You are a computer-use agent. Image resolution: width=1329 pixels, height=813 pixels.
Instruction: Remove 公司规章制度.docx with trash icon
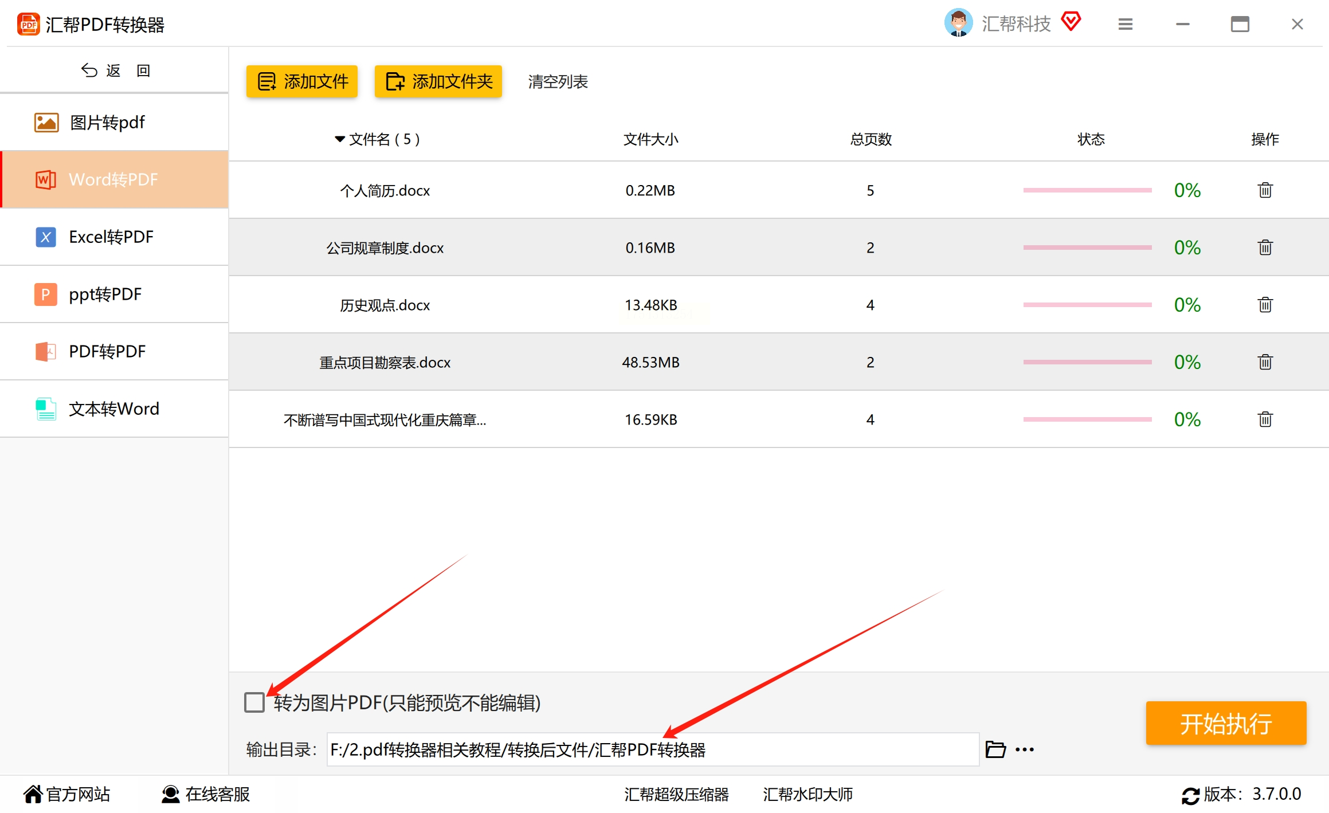pos(1265,248)
